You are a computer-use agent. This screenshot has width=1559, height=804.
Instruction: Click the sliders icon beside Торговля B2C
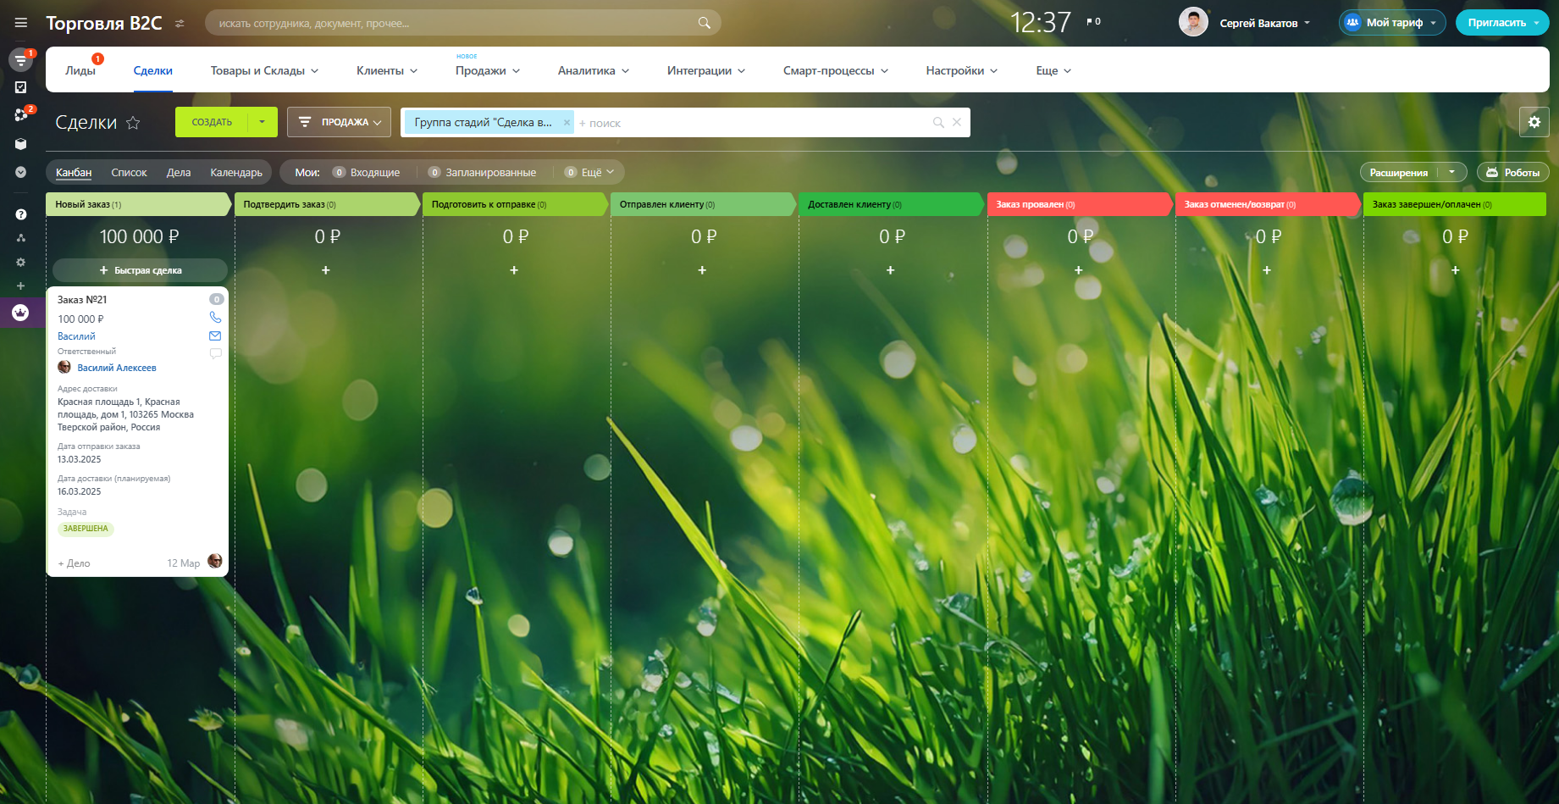180,24
